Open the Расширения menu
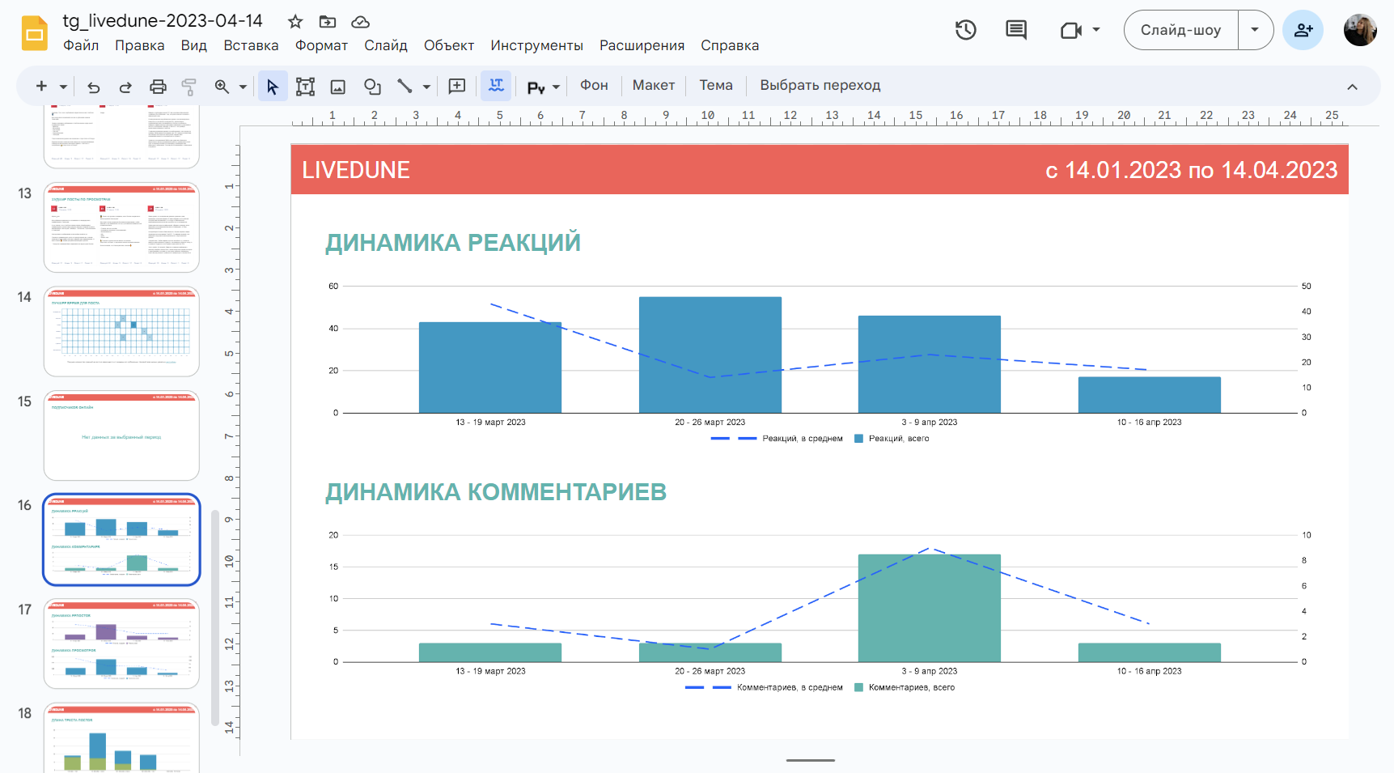Image resolution: width=1394 pixels, height=773 pixels. point(642,45)
